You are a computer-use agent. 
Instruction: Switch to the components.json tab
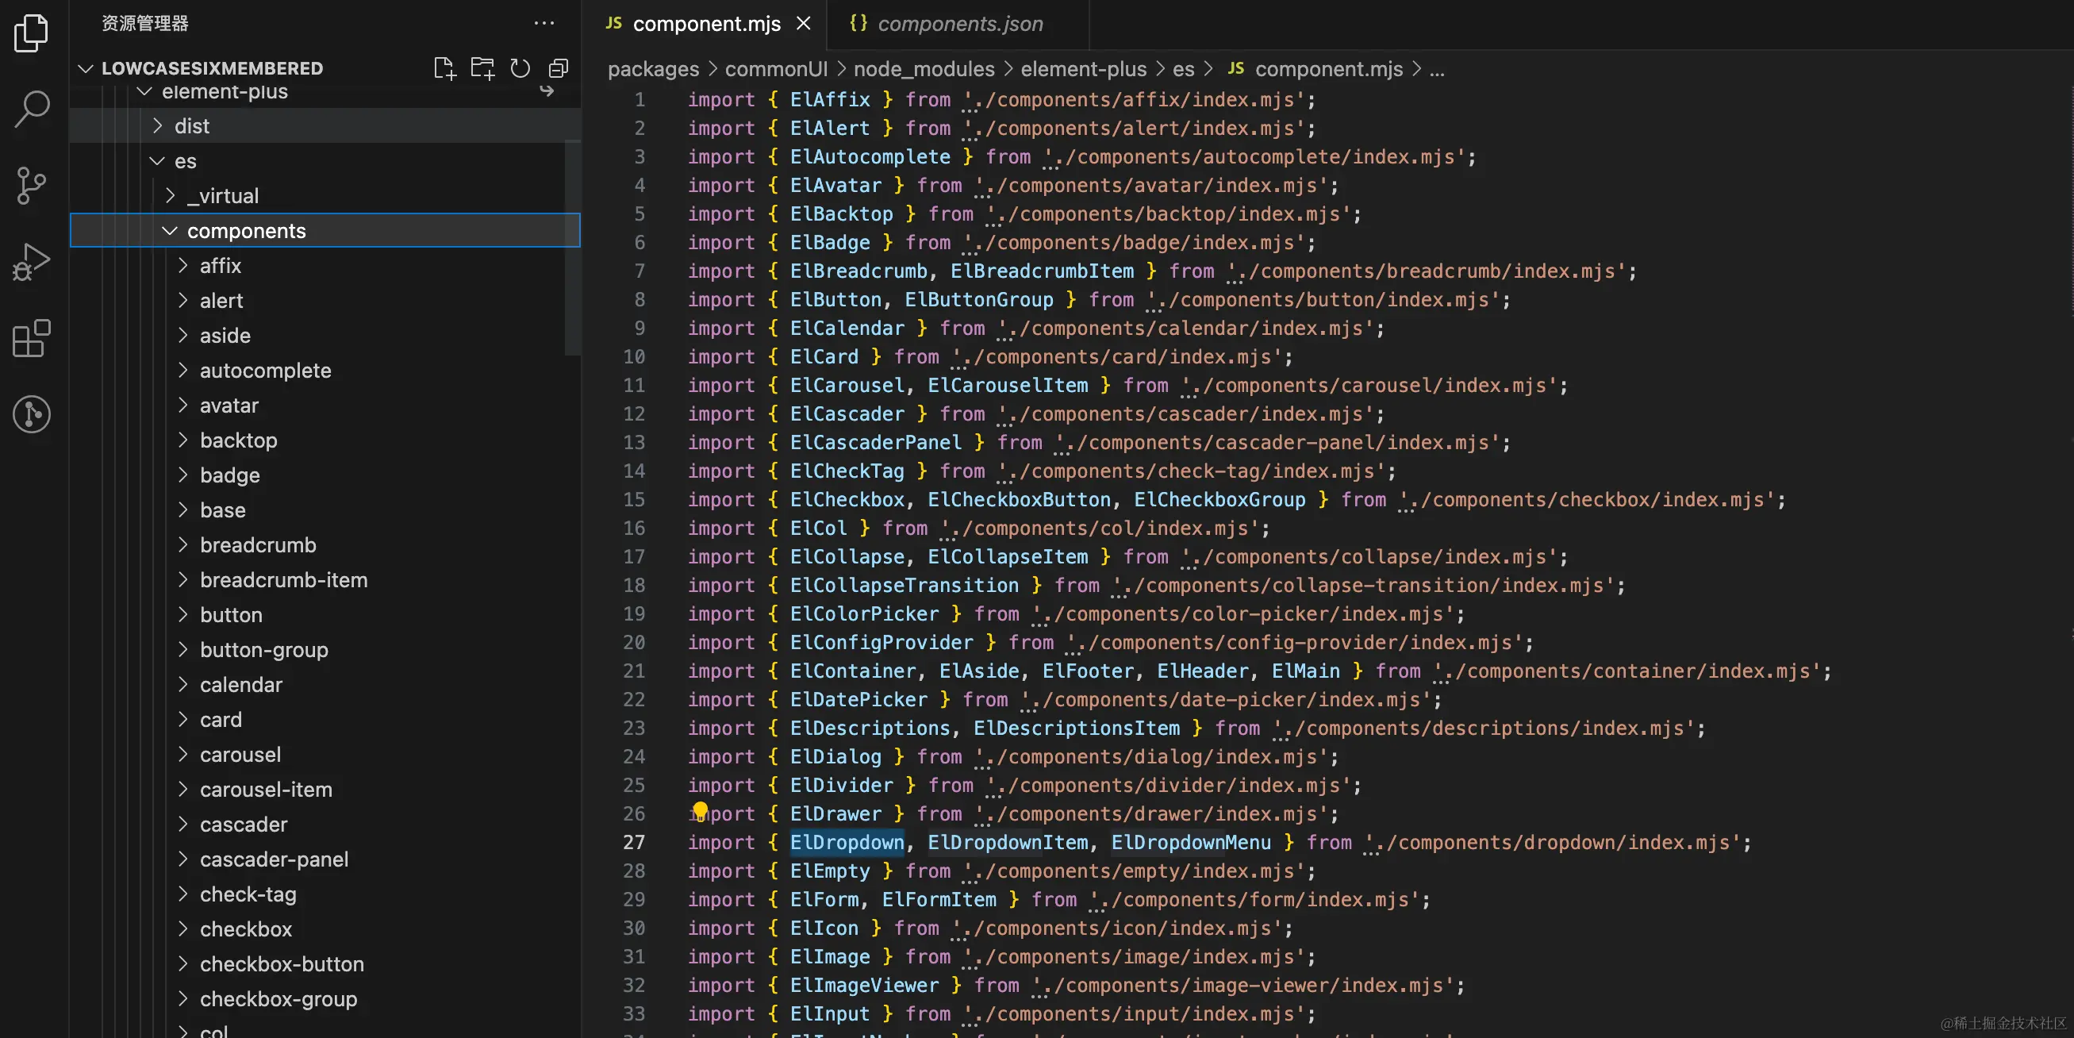960,24
